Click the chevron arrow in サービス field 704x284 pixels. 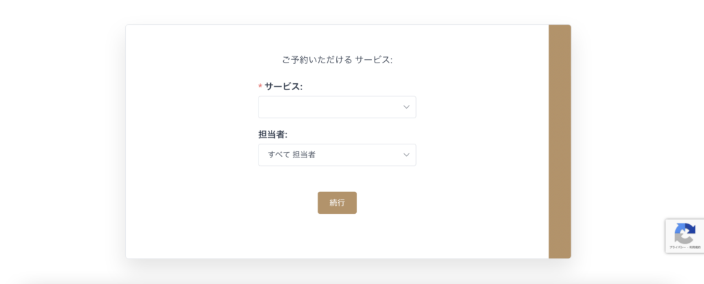(406, 107)
